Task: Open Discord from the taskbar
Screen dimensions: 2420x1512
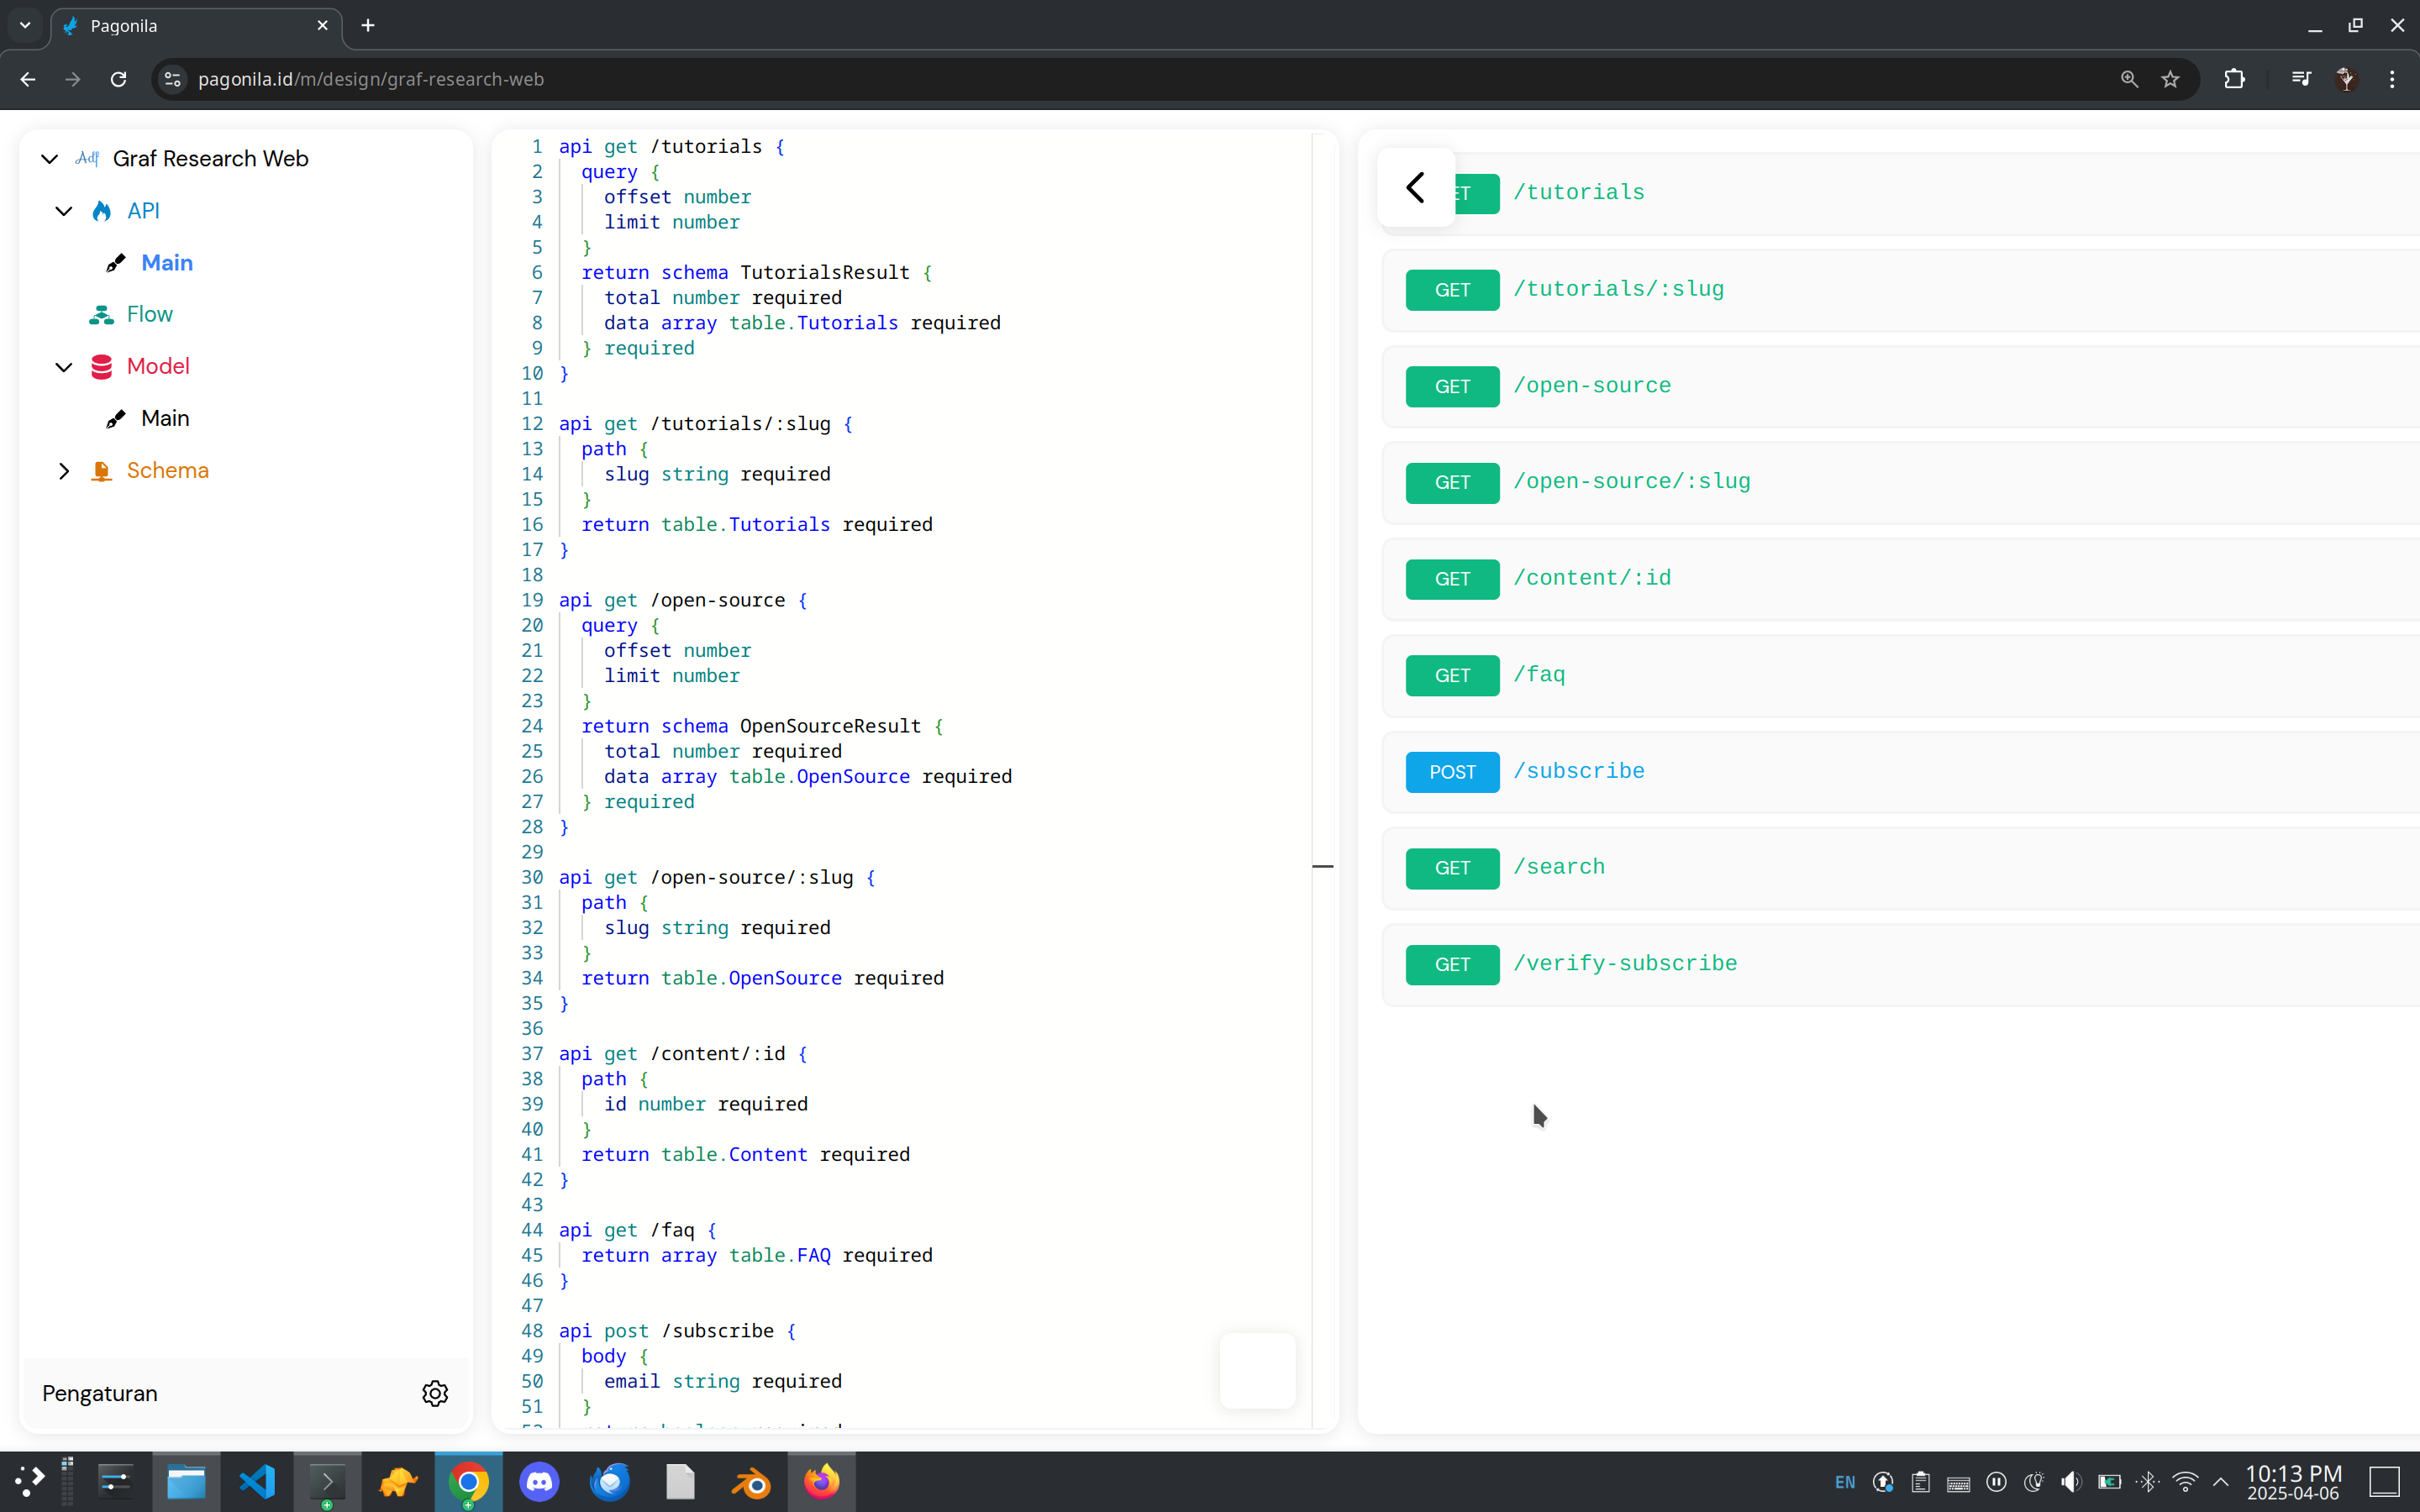Action: tap(539, 1481)
